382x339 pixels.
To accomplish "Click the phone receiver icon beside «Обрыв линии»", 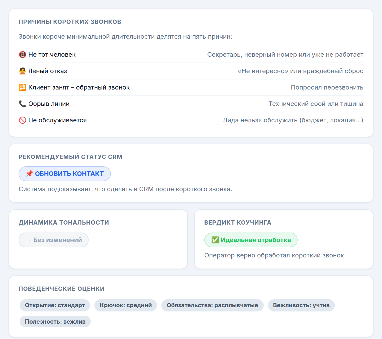I will [x=23, y=104].
